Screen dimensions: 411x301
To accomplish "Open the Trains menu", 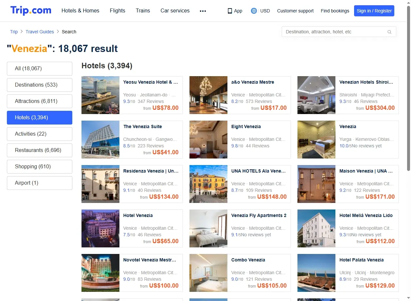I will [x=143, y=10].
